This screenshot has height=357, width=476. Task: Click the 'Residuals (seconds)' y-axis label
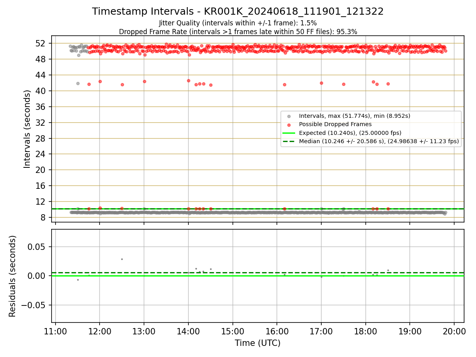(x=13, y=276)
